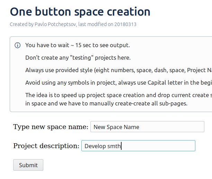Click the 'Always use provided style' line

click(118, 70)
